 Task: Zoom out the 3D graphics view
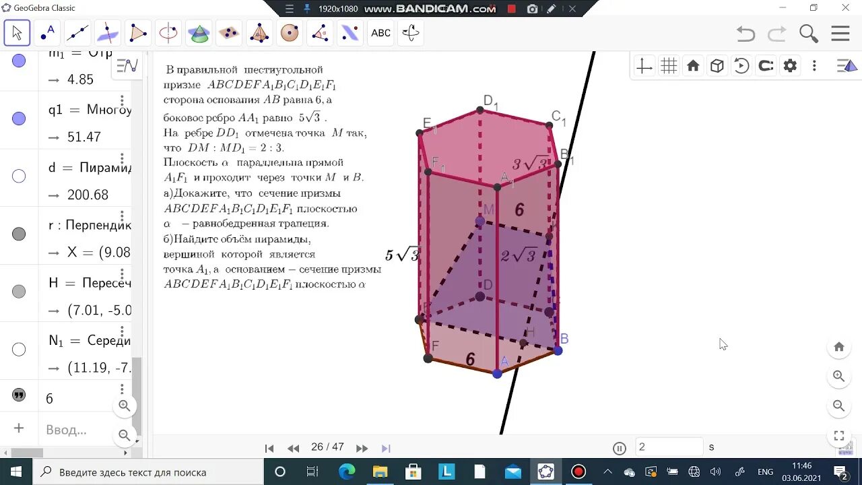pos(839,406)
